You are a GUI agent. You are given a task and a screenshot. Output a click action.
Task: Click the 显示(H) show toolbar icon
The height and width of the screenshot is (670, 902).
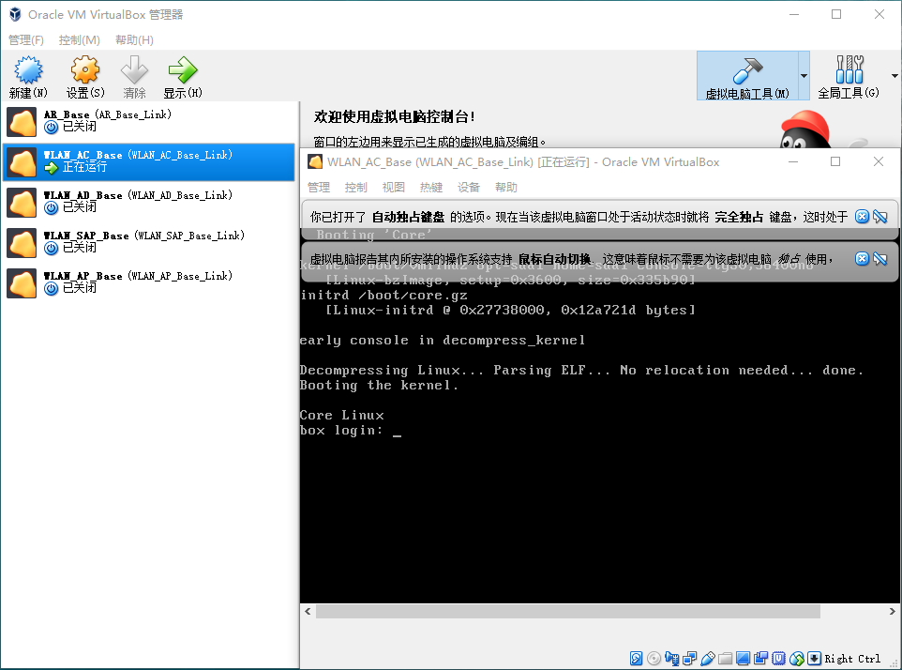point(183,77)
